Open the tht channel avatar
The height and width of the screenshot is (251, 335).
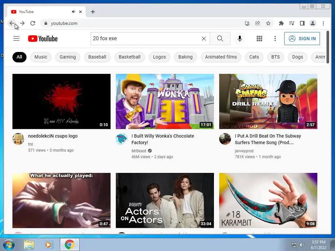click(x=18, y=139)
